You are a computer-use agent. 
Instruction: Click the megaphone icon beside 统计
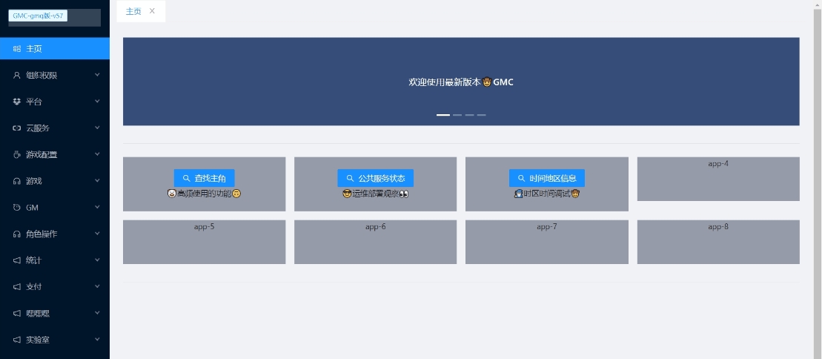(17, 260)
